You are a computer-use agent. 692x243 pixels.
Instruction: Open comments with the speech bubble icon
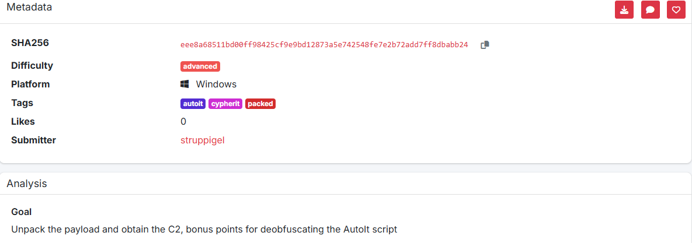(650, 9)
